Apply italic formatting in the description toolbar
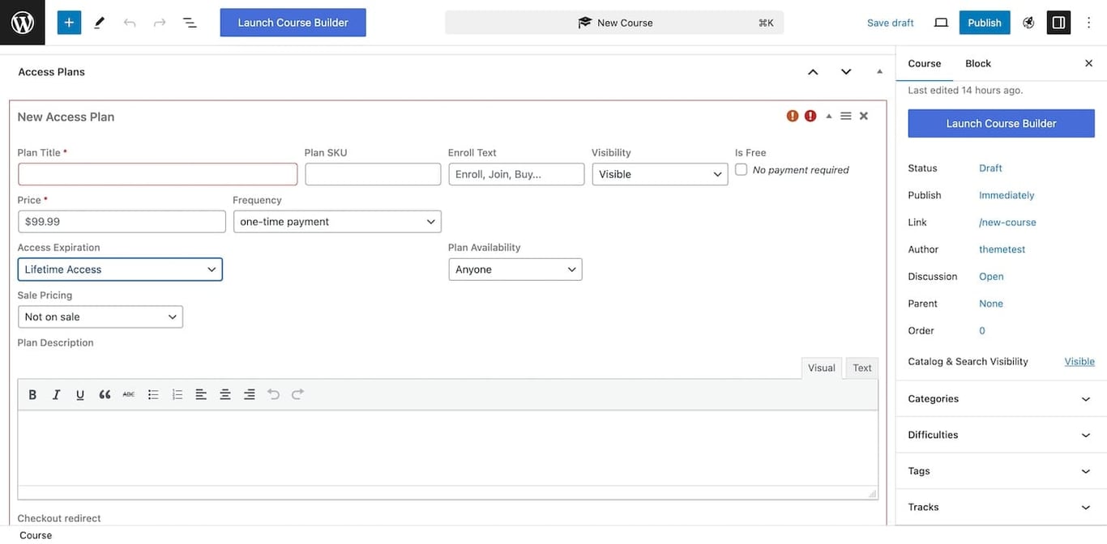 (55, 393)
